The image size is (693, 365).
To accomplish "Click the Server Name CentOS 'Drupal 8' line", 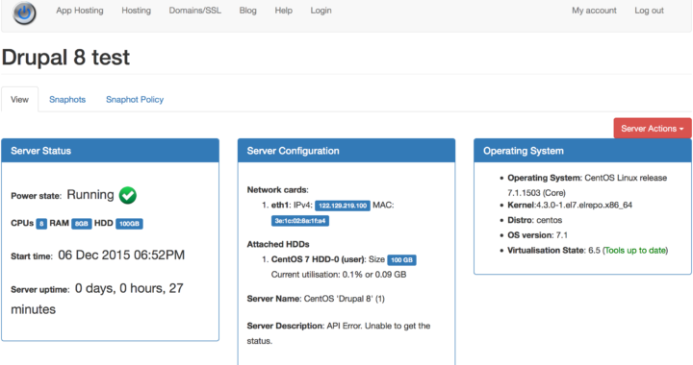I will point(316,299).
